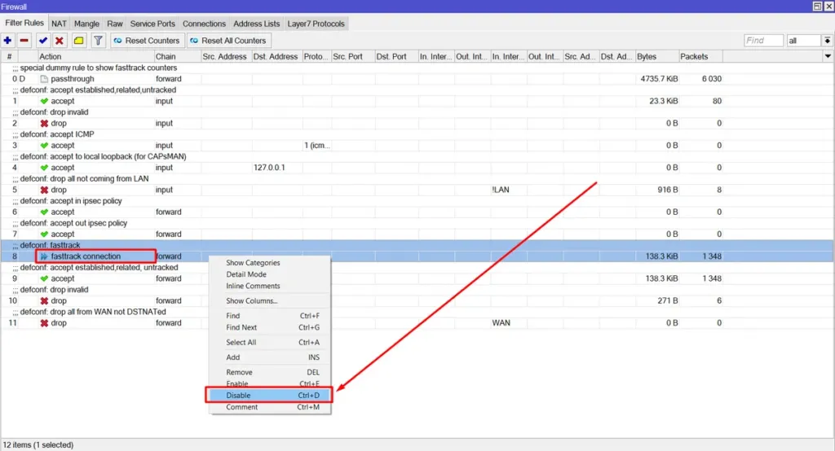Click the Reset Counters button
The height and width of the screenshot is (451, 835).
[x=146, y=40]
